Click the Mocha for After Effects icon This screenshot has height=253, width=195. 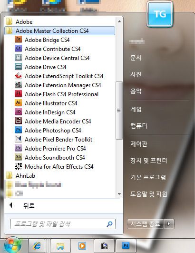pyautogui.click(x=18, y=166)
